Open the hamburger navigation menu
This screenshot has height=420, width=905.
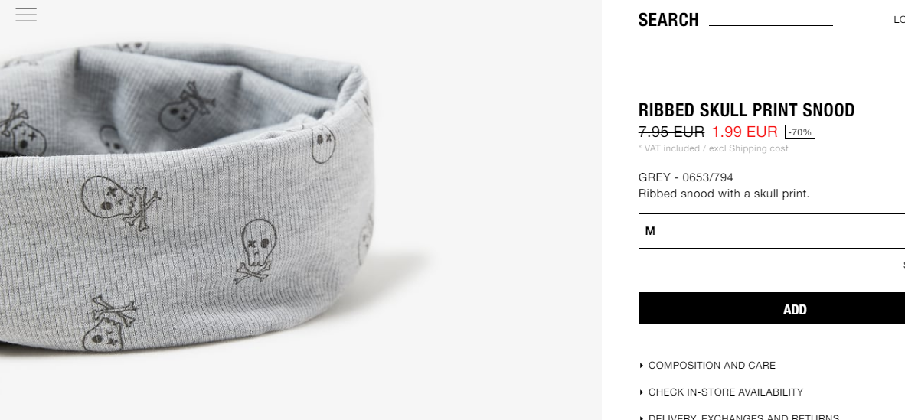pos(26,15)
